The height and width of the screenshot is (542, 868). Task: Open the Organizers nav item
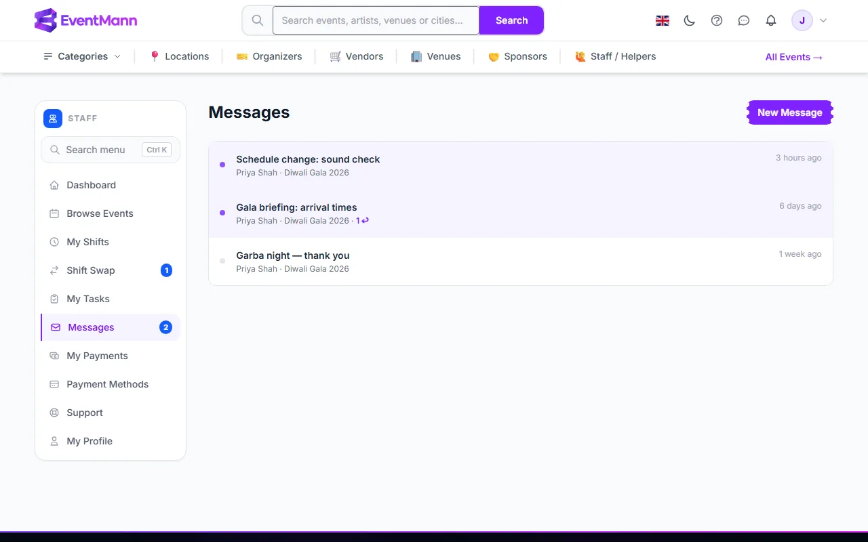pyautogui.click(x=269, y=56)
